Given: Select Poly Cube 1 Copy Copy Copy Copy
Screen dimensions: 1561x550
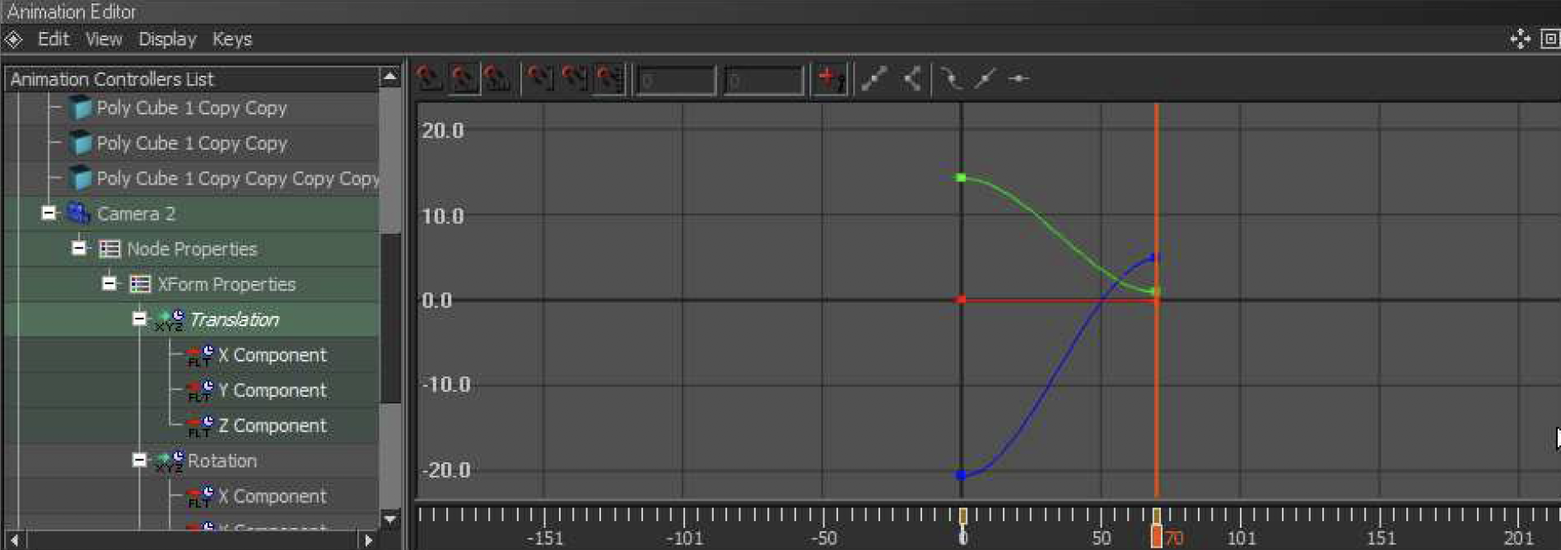Looking at the screenshot, I should 237,179.
